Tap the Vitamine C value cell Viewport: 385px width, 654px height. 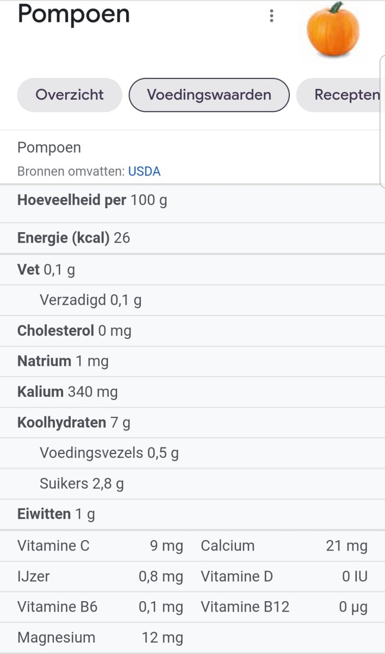(x=166, y=546)
